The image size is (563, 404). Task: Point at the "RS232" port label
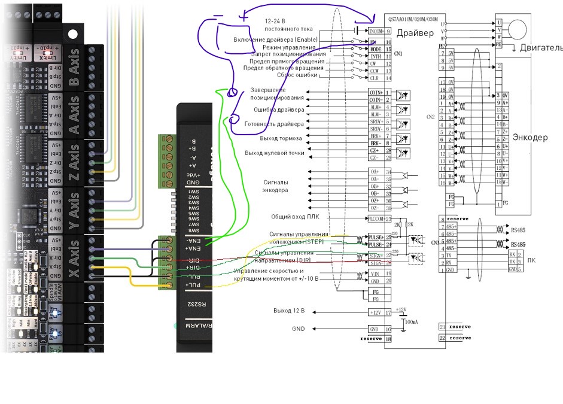point(196,304)
